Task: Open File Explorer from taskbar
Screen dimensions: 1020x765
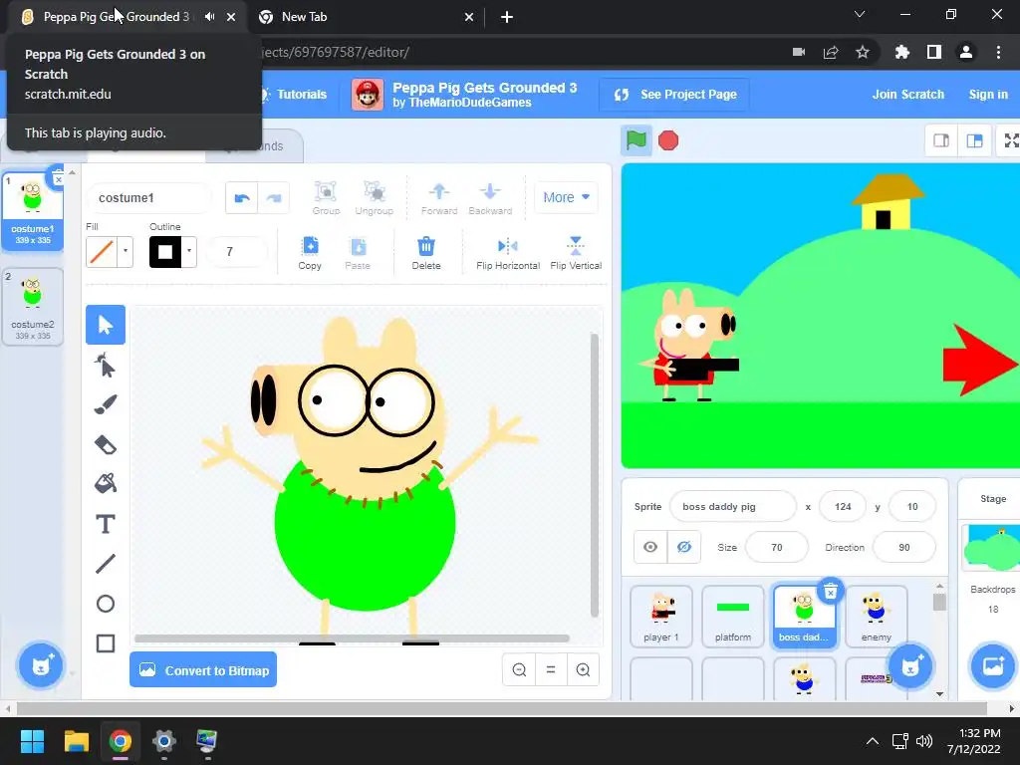Action: point(77,741)
